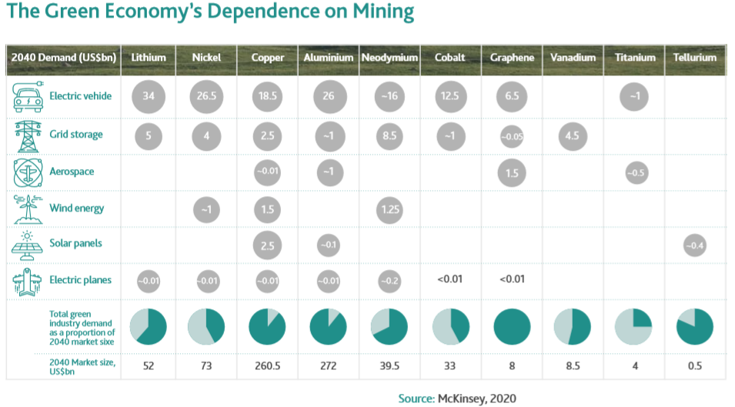Select the Solar panels icon
This screenshot has width=735, height=407.
tap(28, 244)
